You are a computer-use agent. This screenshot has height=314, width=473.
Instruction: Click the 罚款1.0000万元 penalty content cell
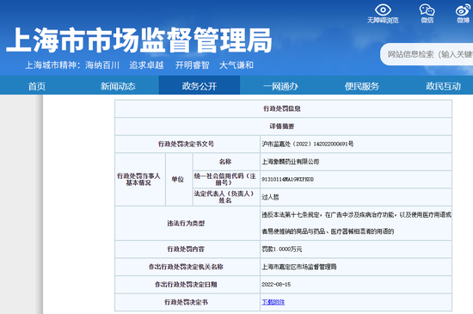(x=356, y=249)
